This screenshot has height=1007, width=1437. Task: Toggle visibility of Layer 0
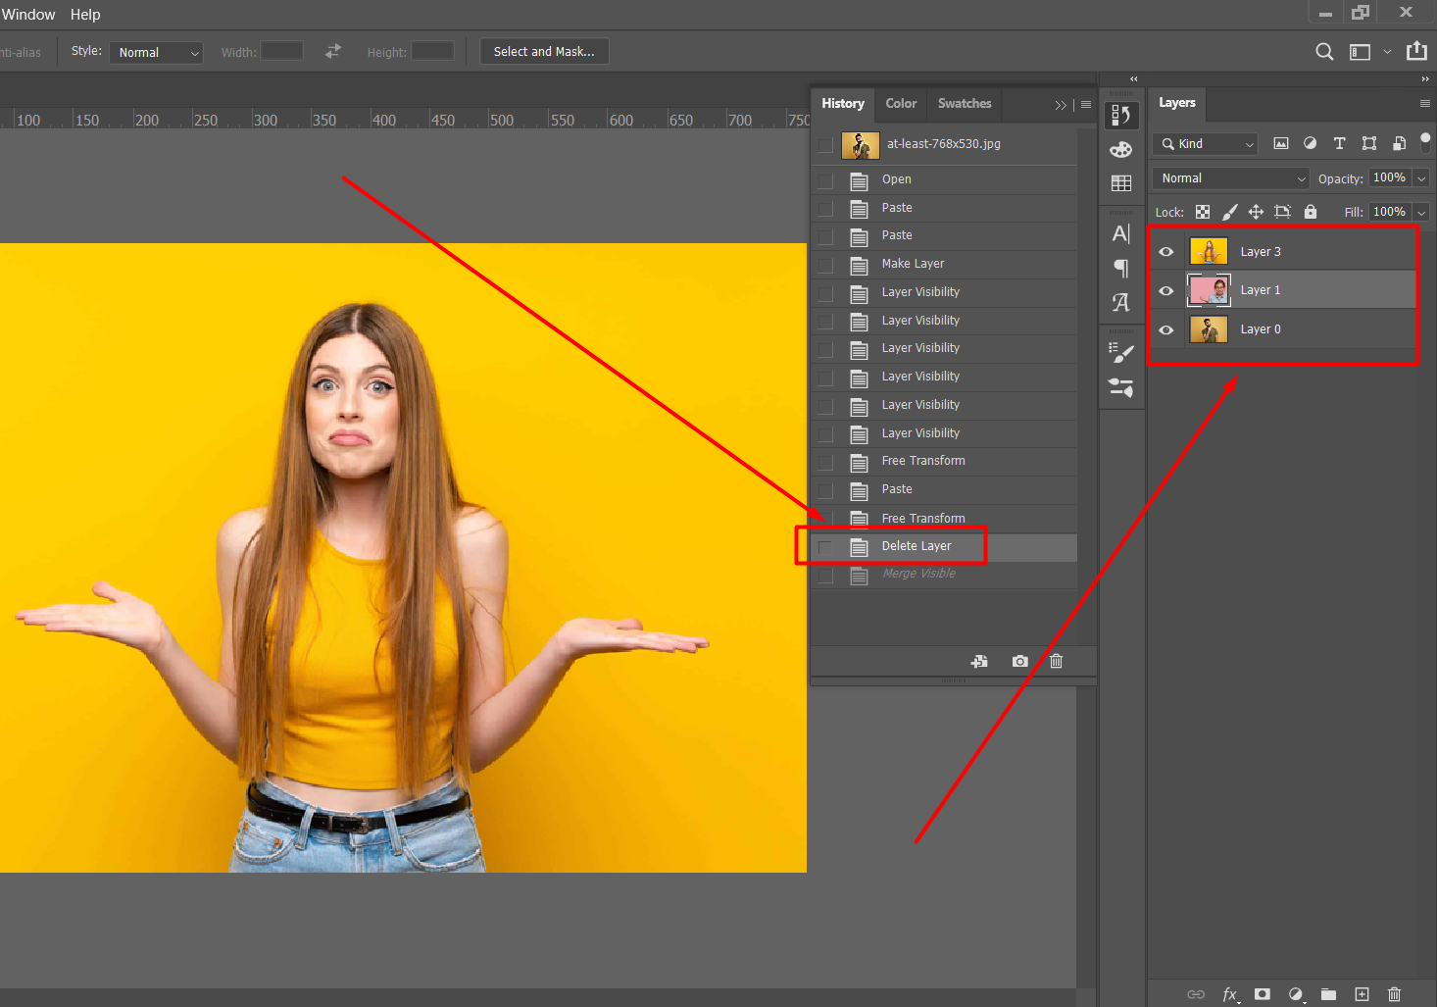point(1166,329)
